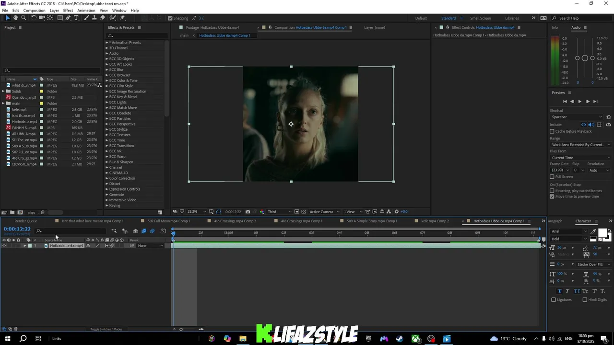This screenshot has height=345, width=614.
Task: Select the Pan Behind anchor point tool
Action: click(50, 18)
